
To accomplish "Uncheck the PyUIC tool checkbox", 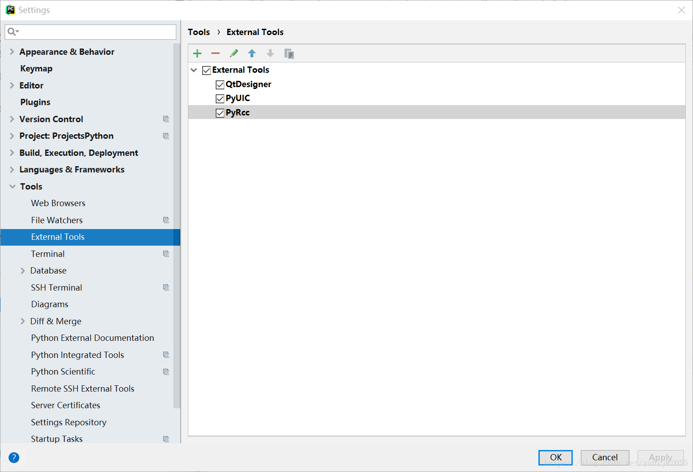I will [x=220, y=98].
